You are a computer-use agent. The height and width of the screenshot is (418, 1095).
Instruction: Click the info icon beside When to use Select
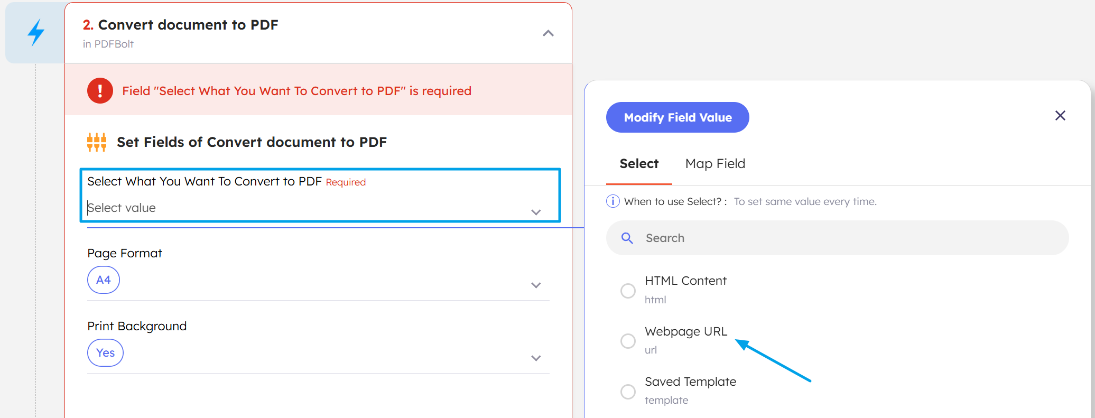click(613, 201)
